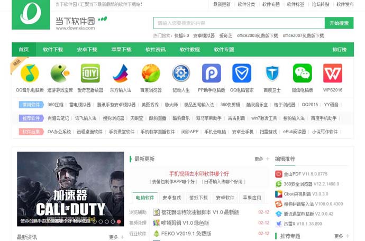
Task: Click the 迅雷X bird icon
Action: 278,224
